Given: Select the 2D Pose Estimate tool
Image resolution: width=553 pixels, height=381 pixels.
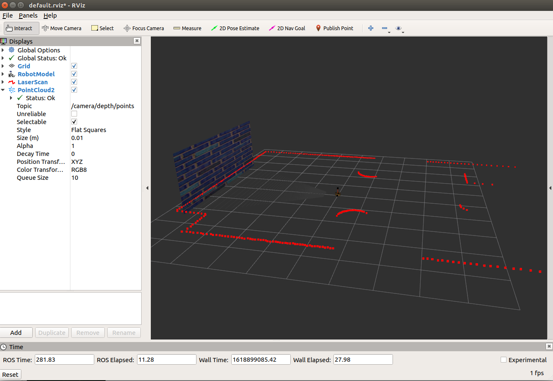Looking at the screenshot, I should pos(235,28).
